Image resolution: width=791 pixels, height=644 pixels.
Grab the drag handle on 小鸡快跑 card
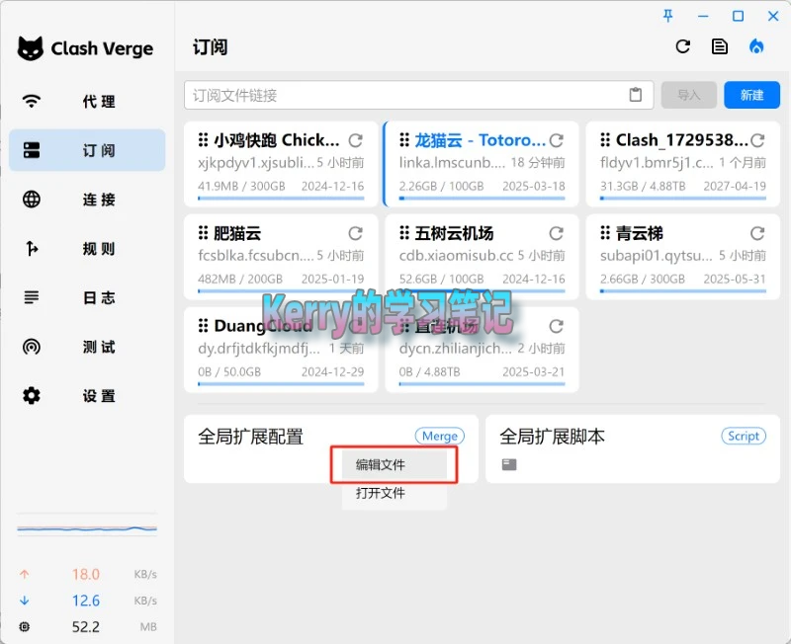(204, 140)
